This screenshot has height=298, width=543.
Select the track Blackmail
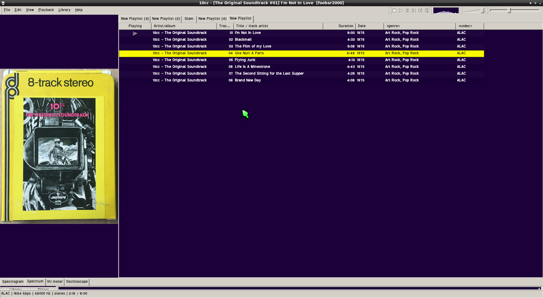tap(301, 40)
